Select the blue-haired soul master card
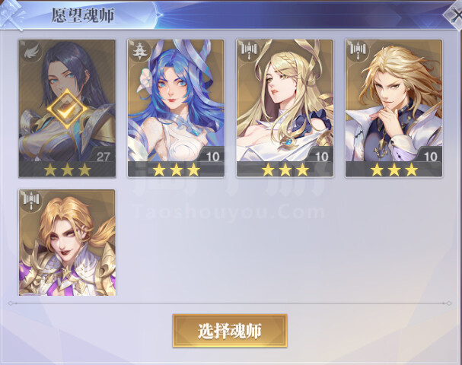Image resolution: width=462 pixels, height=365 pixels. [176, 108]
